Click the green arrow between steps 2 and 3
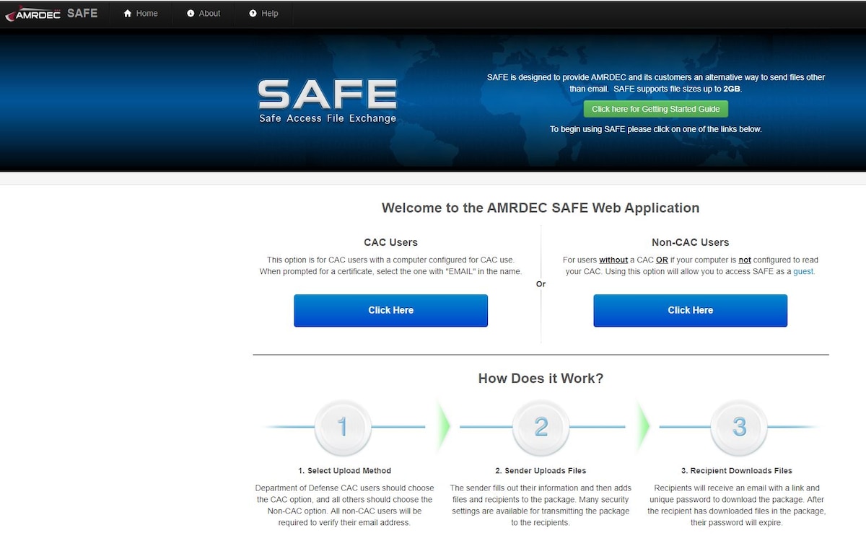The image size is (866, 538). pyautogui.click(x=642, y=427)
